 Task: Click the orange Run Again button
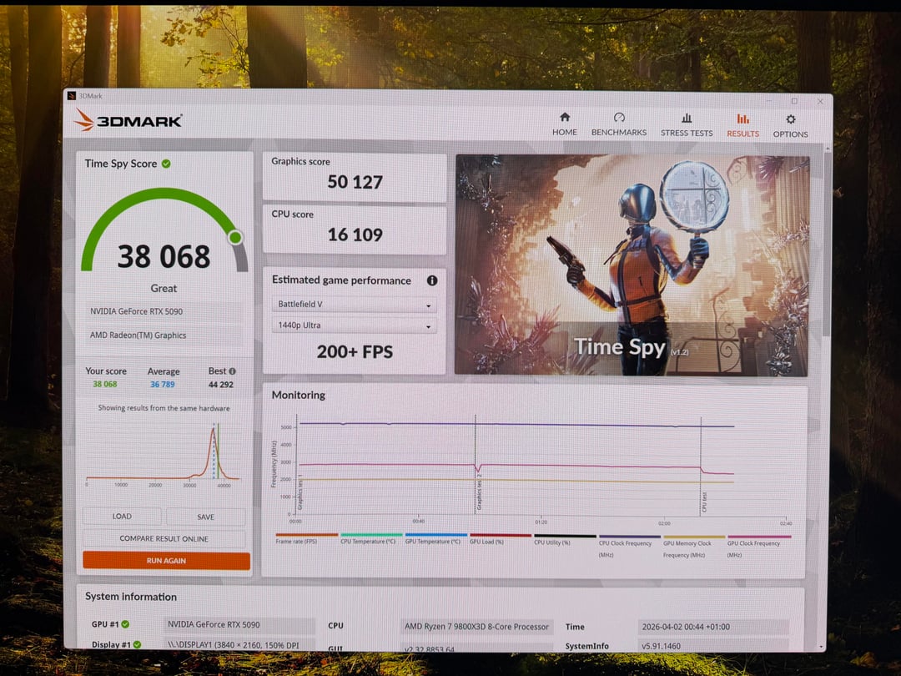pyautogui.click(x=166, y=561)
